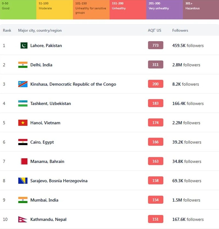Click the 2.2M followers text for Hanoi
The width and height of the screenshot is (219, 229).
[186, 123]
